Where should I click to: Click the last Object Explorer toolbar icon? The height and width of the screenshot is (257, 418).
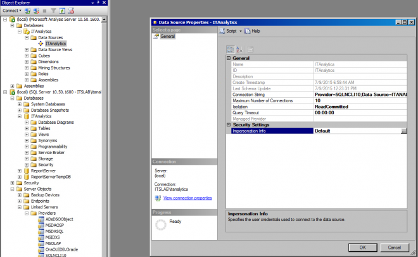coord(71,11)
